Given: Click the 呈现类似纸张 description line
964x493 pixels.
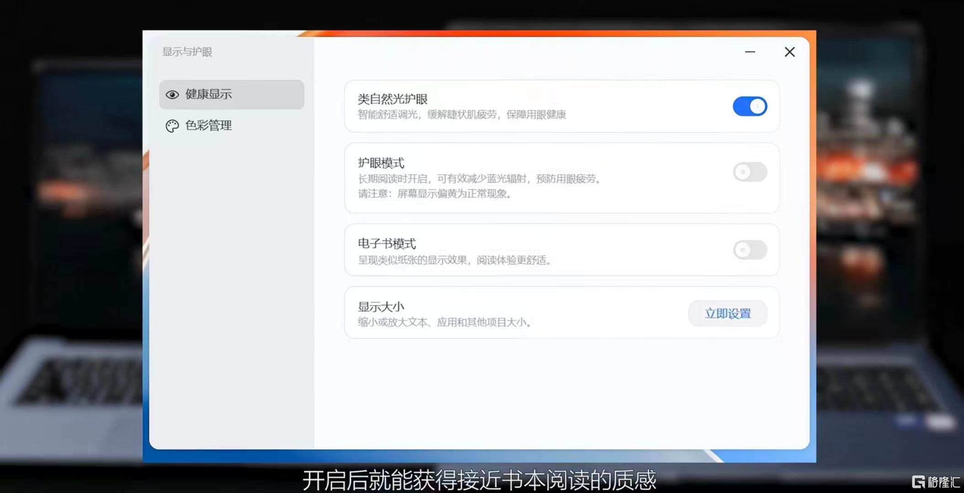Looking at the screenshot, I should click(455, 260).
